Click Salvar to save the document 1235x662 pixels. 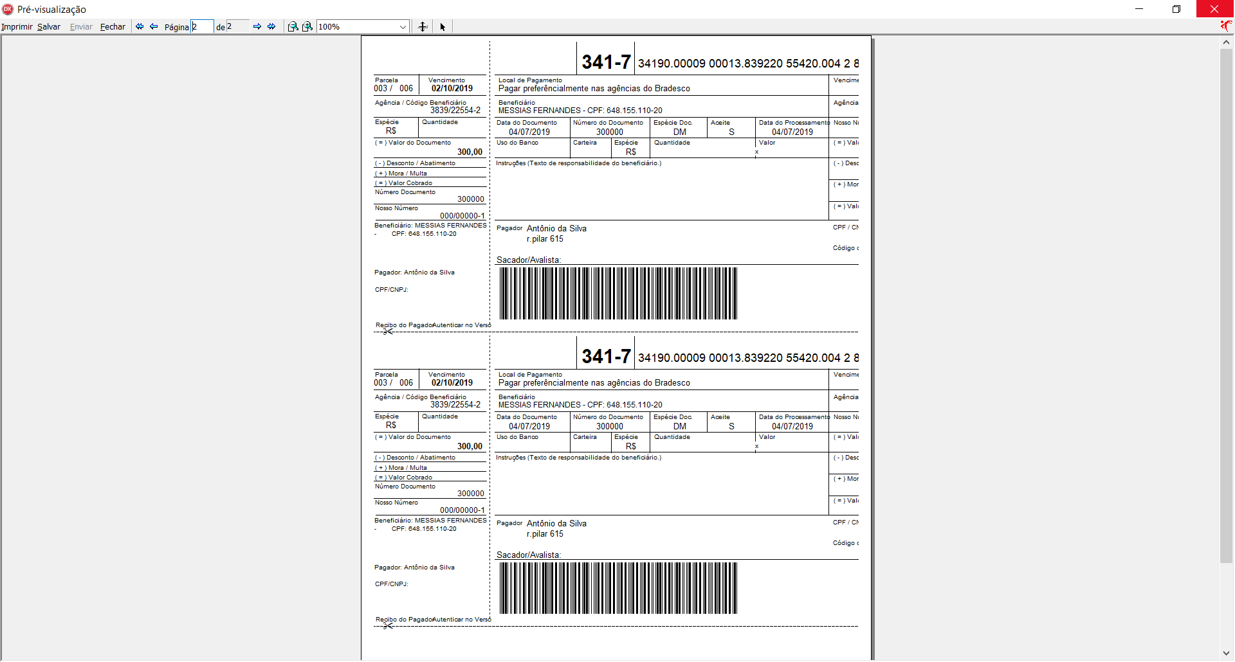(x=49, y=26)
